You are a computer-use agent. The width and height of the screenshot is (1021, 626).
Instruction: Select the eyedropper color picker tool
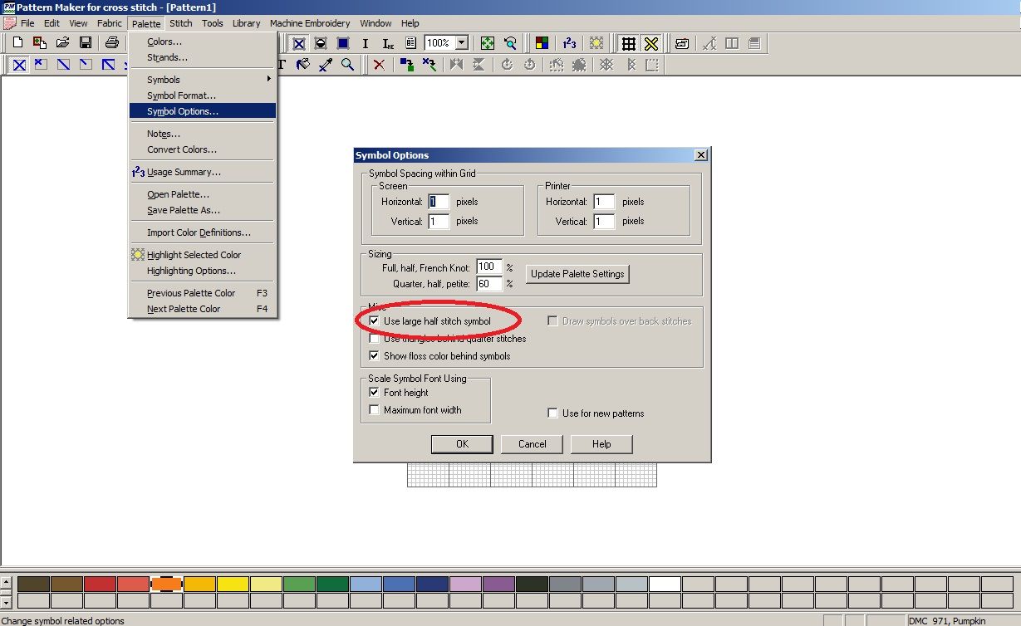pyautogui.click(x=326, y=64)
